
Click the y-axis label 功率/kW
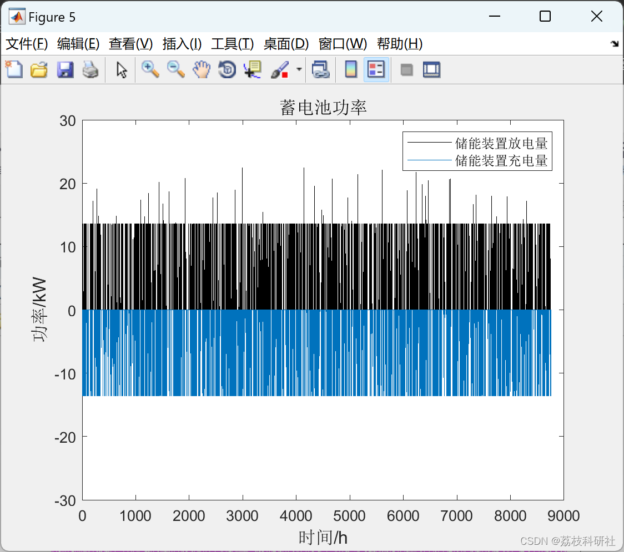click(x=39, y=310)
